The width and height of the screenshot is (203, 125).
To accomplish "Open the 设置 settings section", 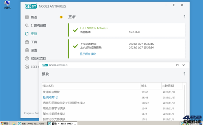I will 34,50.
